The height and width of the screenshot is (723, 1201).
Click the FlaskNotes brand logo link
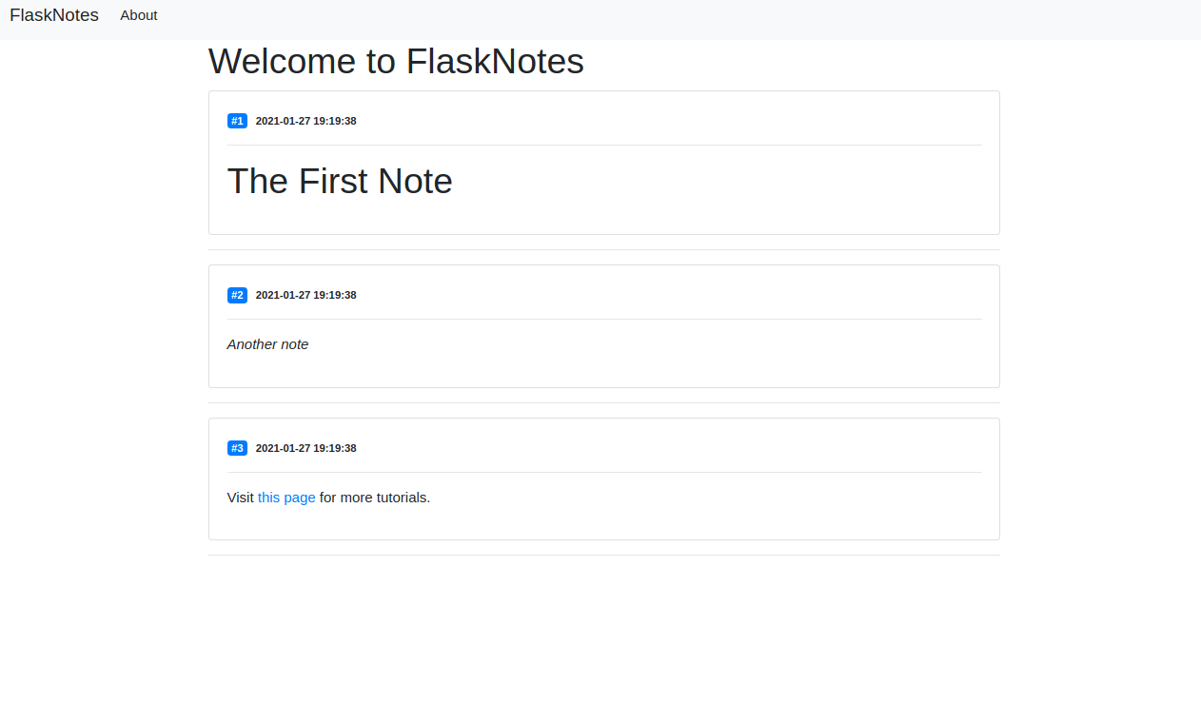click(x=54, y=15)
